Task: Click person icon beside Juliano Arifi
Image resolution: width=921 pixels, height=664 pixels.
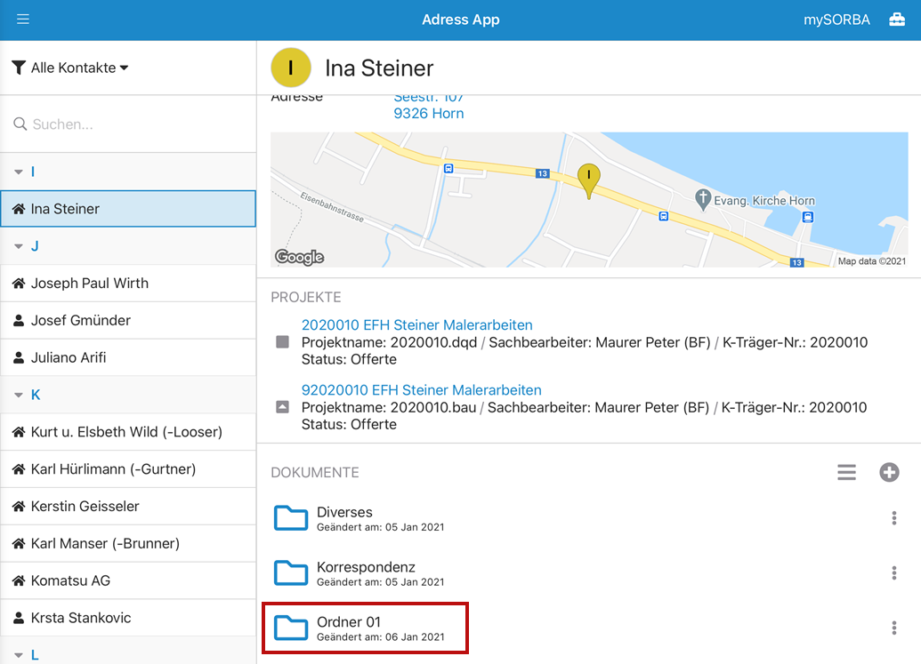Action: [x=19, y=357]
